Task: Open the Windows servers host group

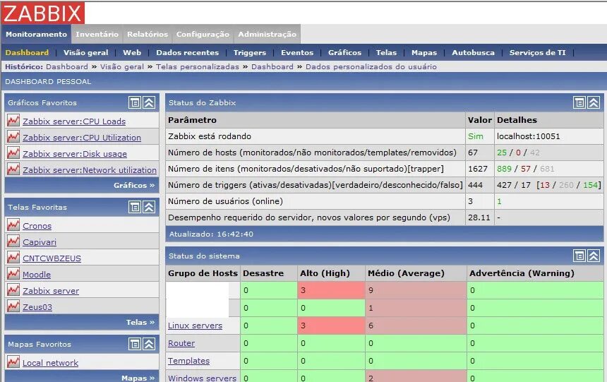Action: coord(202,378)
